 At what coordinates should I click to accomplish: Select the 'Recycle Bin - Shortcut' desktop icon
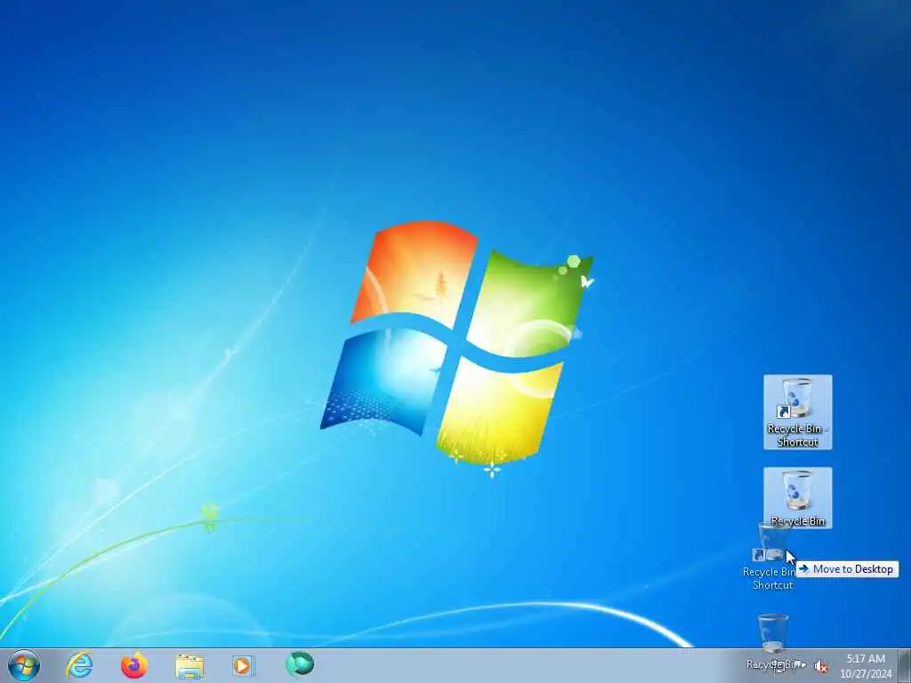click(x=798, y=412)
